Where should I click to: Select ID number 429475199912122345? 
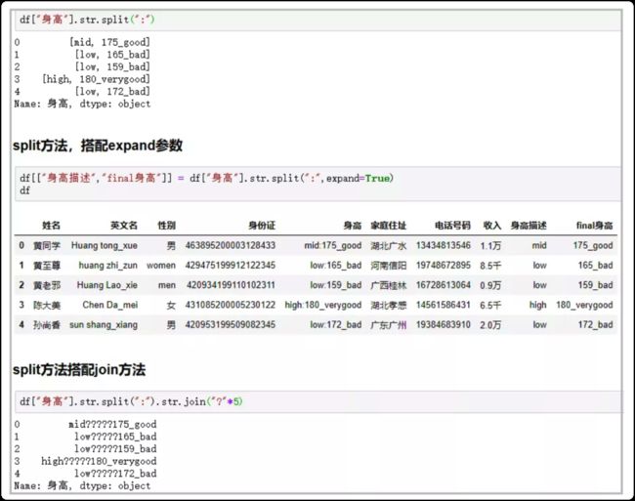coord(230,266)
